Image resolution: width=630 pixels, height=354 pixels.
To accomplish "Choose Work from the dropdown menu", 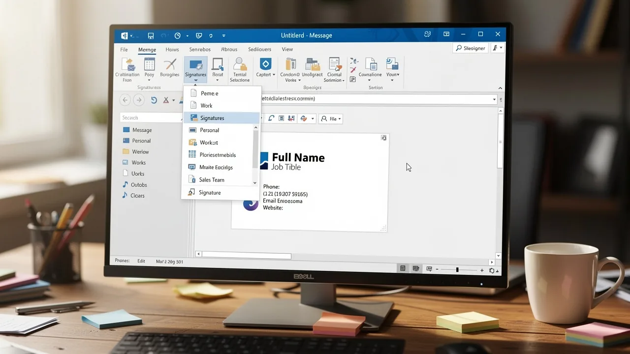I will coord(221,106).
